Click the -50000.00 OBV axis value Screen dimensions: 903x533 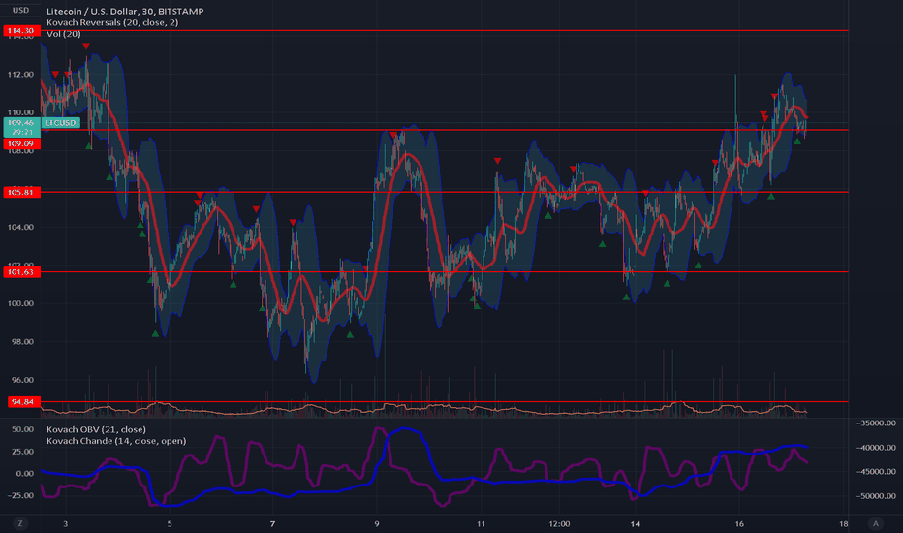(877, 495)
